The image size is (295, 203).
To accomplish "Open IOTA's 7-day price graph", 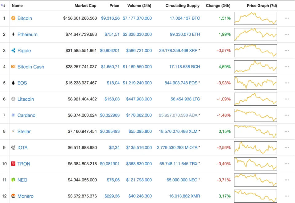I will [255, 147].
